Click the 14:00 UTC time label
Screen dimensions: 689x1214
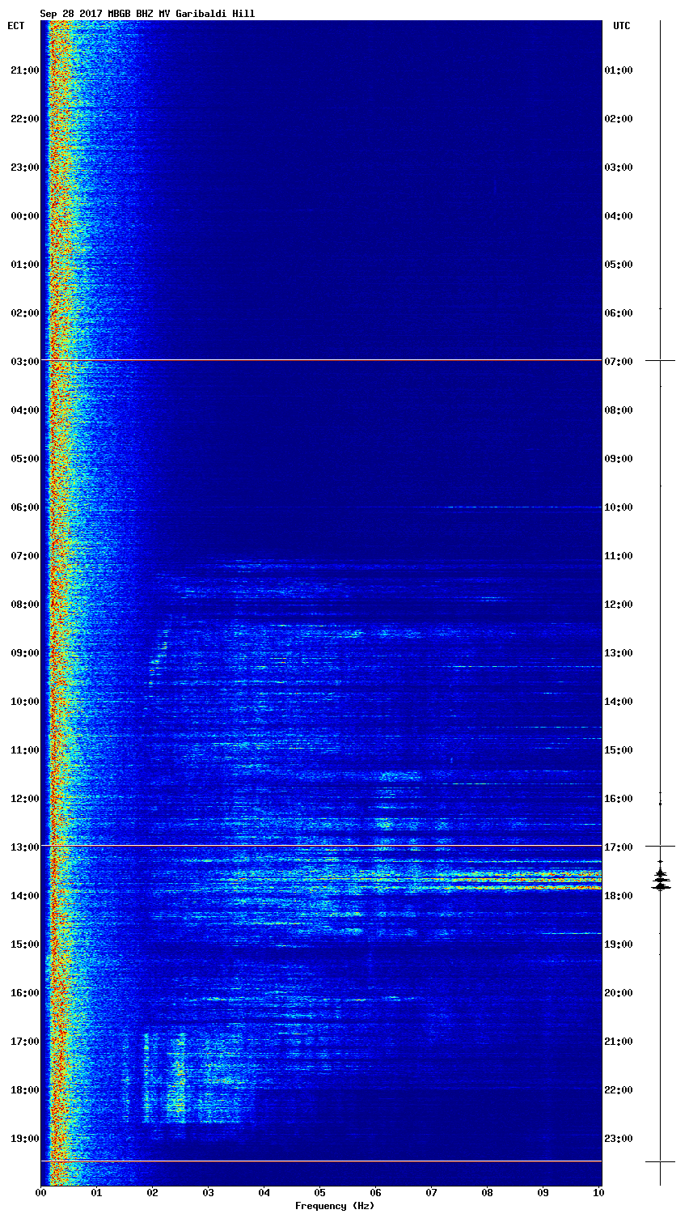619,702
